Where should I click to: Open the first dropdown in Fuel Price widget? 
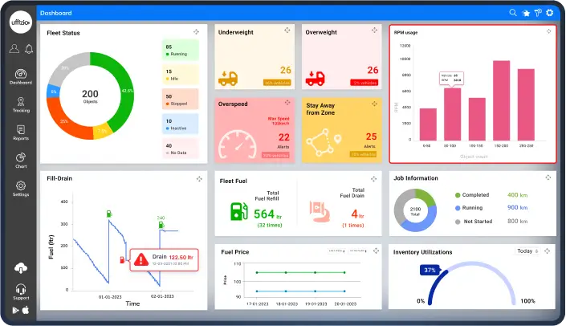point(336,251)
